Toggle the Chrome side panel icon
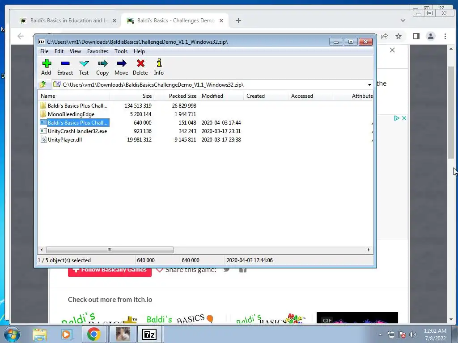The width and height of the screenshot is (458, 343). pos(416,36)
